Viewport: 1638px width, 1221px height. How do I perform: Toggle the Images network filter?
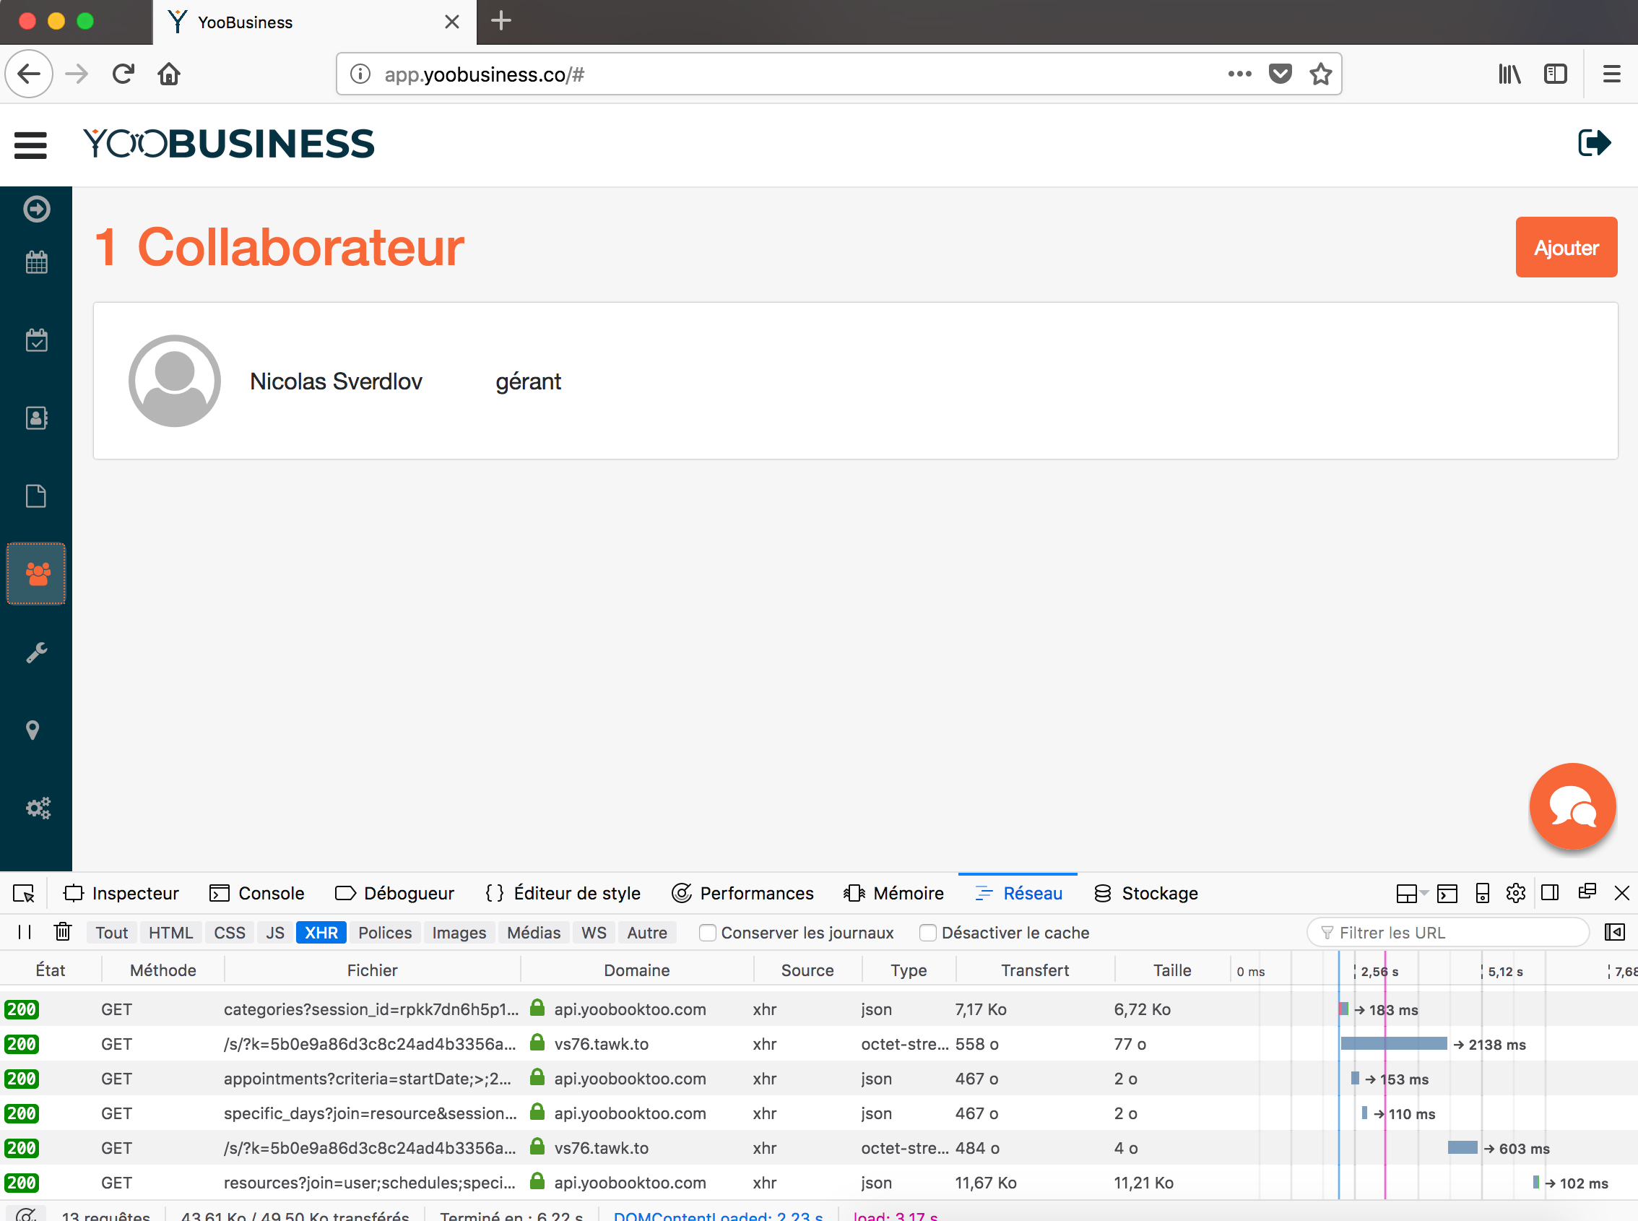(x=459, y=933)
